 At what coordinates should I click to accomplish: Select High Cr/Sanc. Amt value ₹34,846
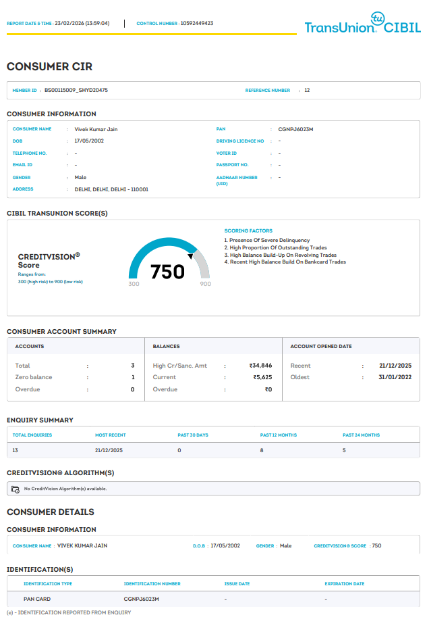(x=260, y=366)
